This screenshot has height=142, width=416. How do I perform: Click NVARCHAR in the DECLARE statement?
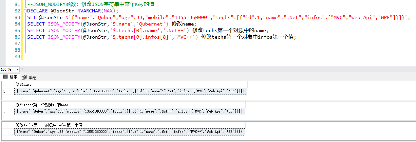pos(89,11)
